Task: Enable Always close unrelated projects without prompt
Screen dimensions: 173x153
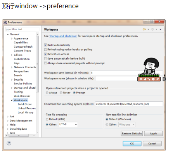Action: pos(45,63)
